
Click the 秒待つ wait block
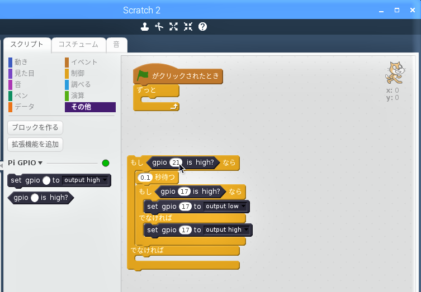pos(164,178)
